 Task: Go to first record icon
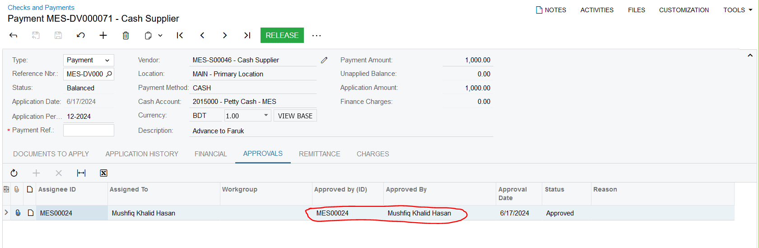(x=180, y=35)
